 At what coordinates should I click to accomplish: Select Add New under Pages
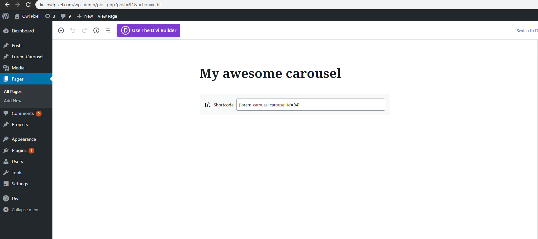[x=13, y=101]
